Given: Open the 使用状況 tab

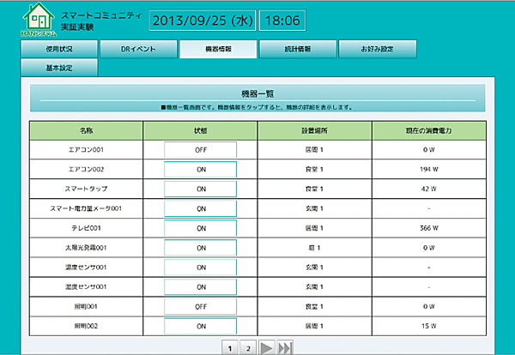Looking at the screenshot, I should [x=59, y=49].
